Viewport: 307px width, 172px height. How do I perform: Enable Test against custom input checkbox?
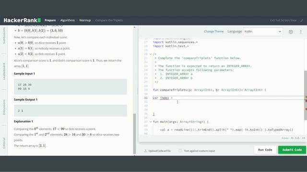[x=180, y=151]
